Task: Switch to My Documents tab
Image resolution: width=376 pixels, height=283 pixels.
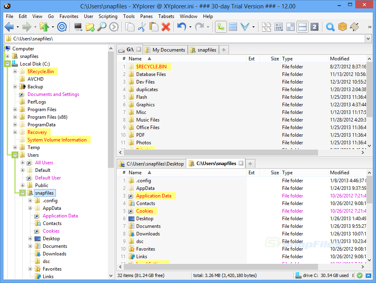Action: point(165,50)
